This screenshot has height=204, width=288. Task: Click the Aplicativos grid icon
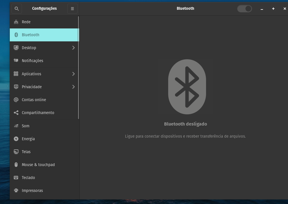(x=16, y=74)
